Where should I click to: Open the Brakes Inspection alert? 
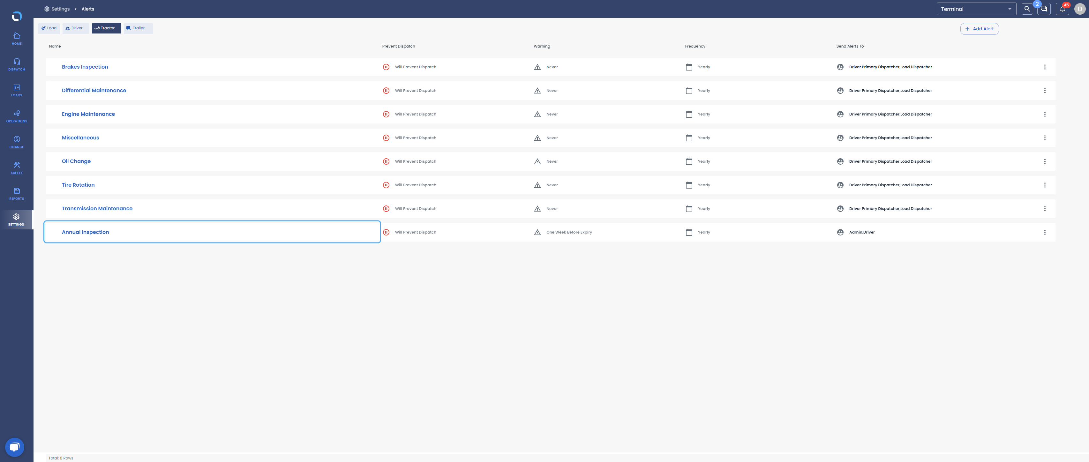tap(85, 67)
